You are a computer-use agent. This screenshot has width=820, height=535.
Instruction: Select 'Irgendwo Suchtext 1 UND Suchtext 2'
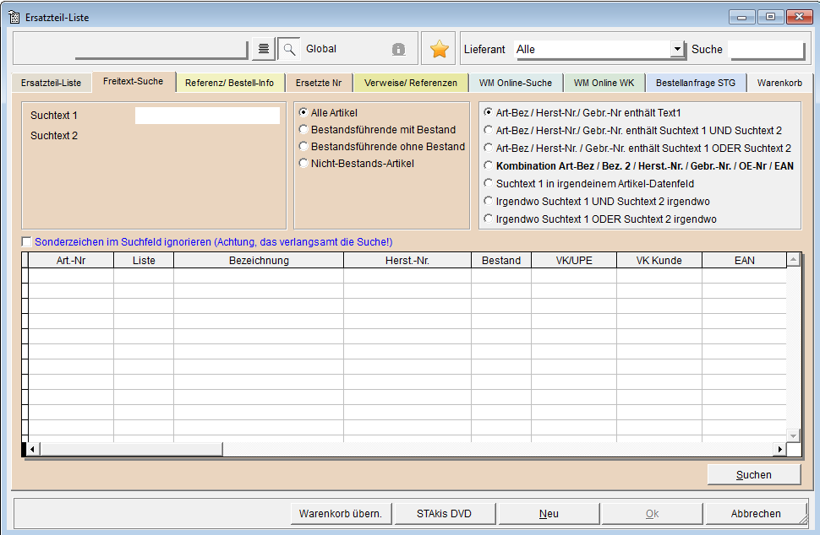[489, 202]
